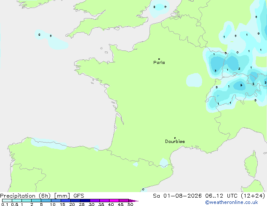
Task: Click the over-50 mm legend arrow tip
Action: point(133,201)
